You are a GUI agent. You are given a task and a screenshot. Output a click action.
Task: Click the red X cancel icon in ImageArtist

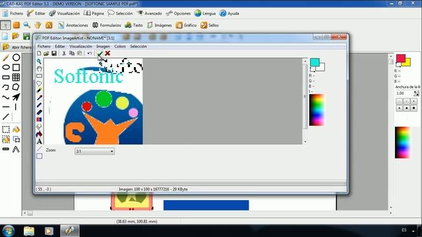point(107,53)
